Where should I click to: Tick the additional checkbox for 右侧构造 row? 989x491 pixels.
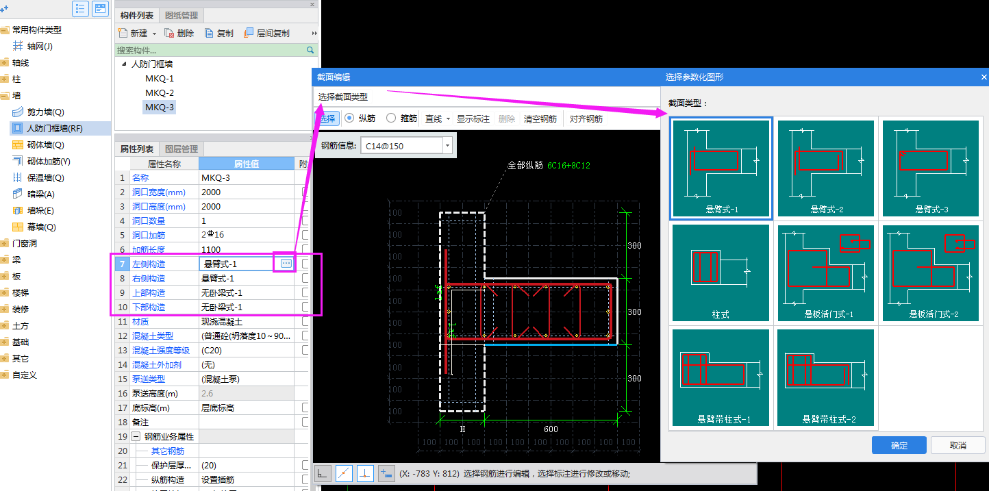pyautogui.click(x=305, y=279)
